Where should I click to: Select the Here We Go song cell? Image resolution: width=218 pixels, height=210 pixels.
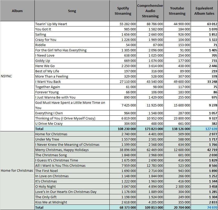72,66
